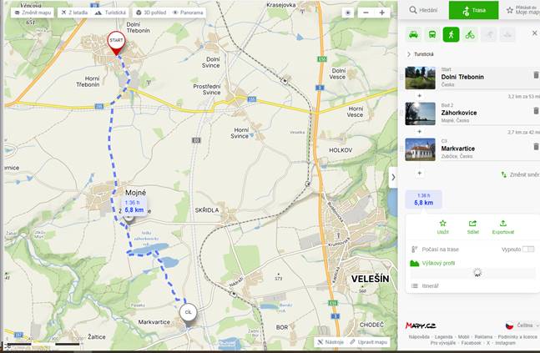This screenshot has width=540, height=353.
Task: Open the Trasa route tab
Action: click(473, 10)
